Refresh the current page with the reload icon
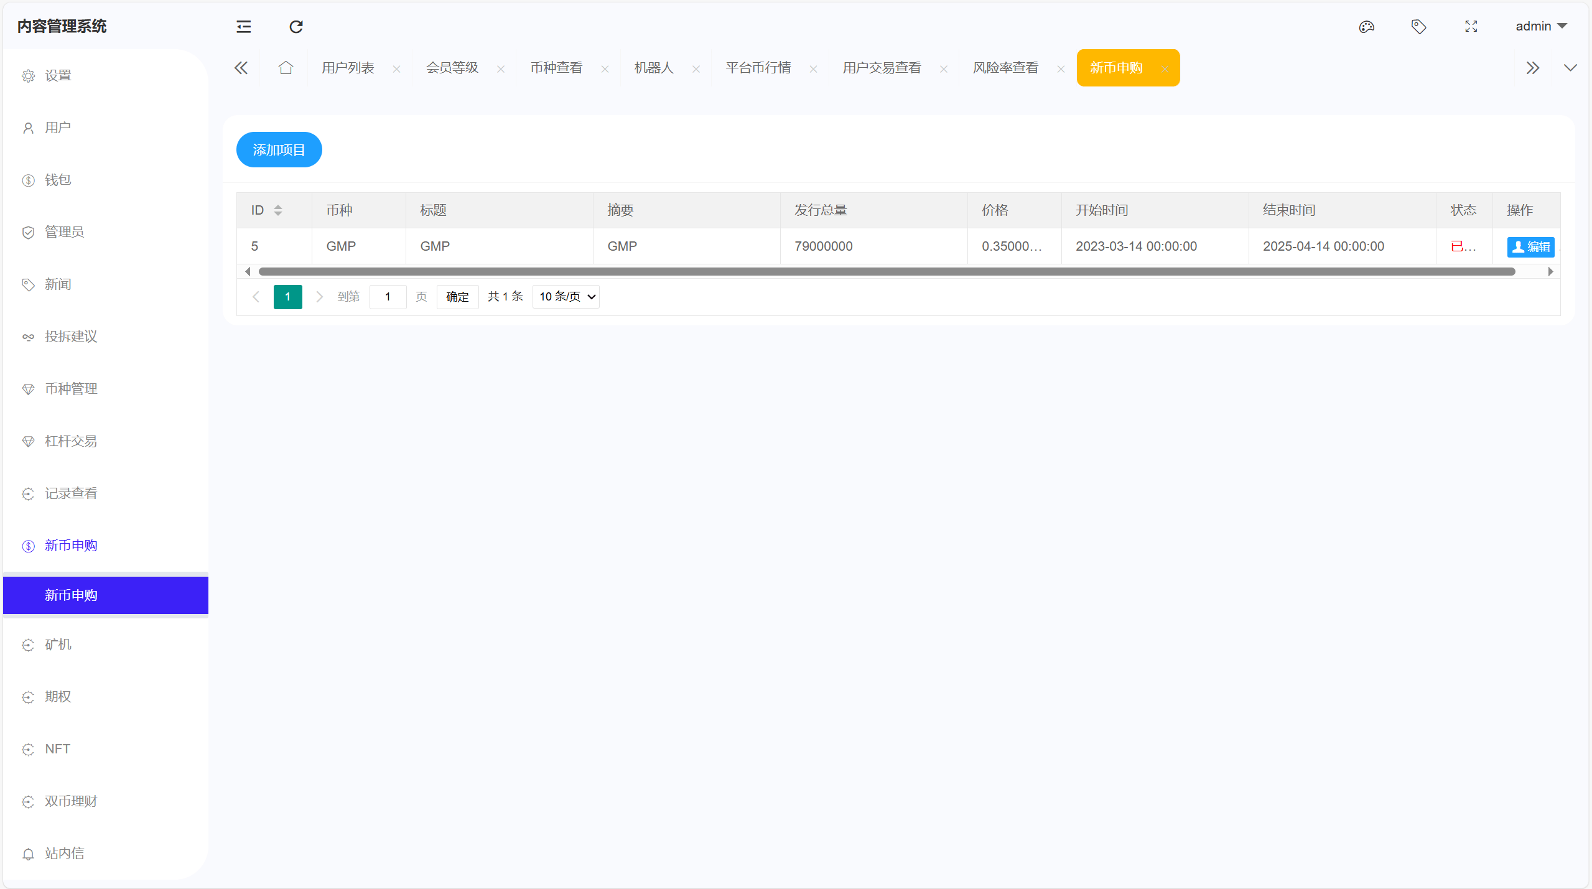 [x=296, y=27]
